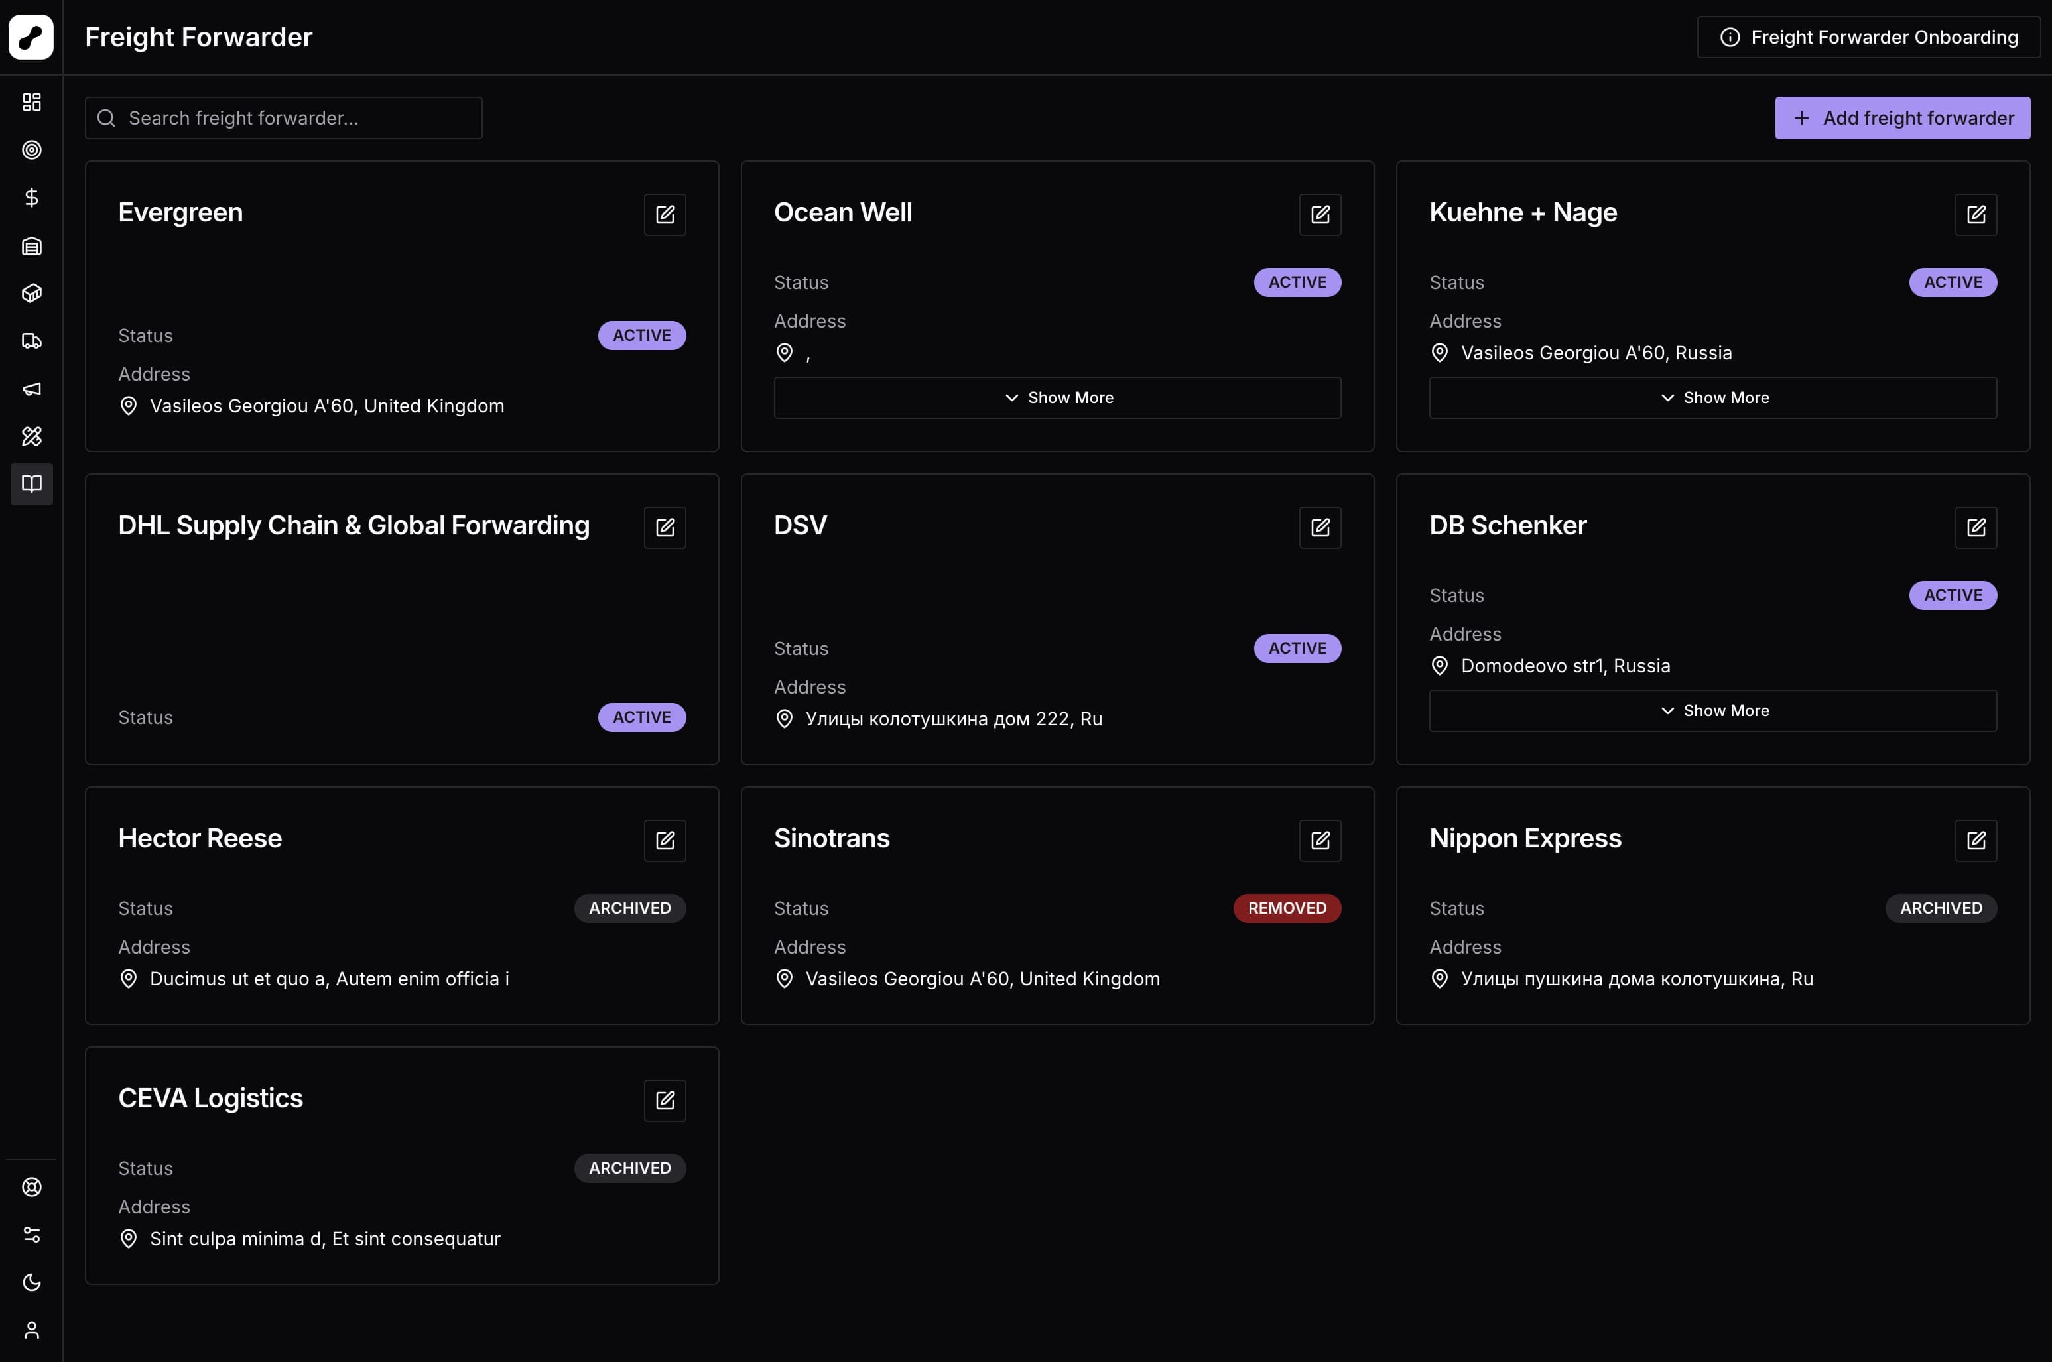Viewport: 2052px width, 1362px height.
Task: Open the design tools icon in sidebar
Action: coord(31,436)
